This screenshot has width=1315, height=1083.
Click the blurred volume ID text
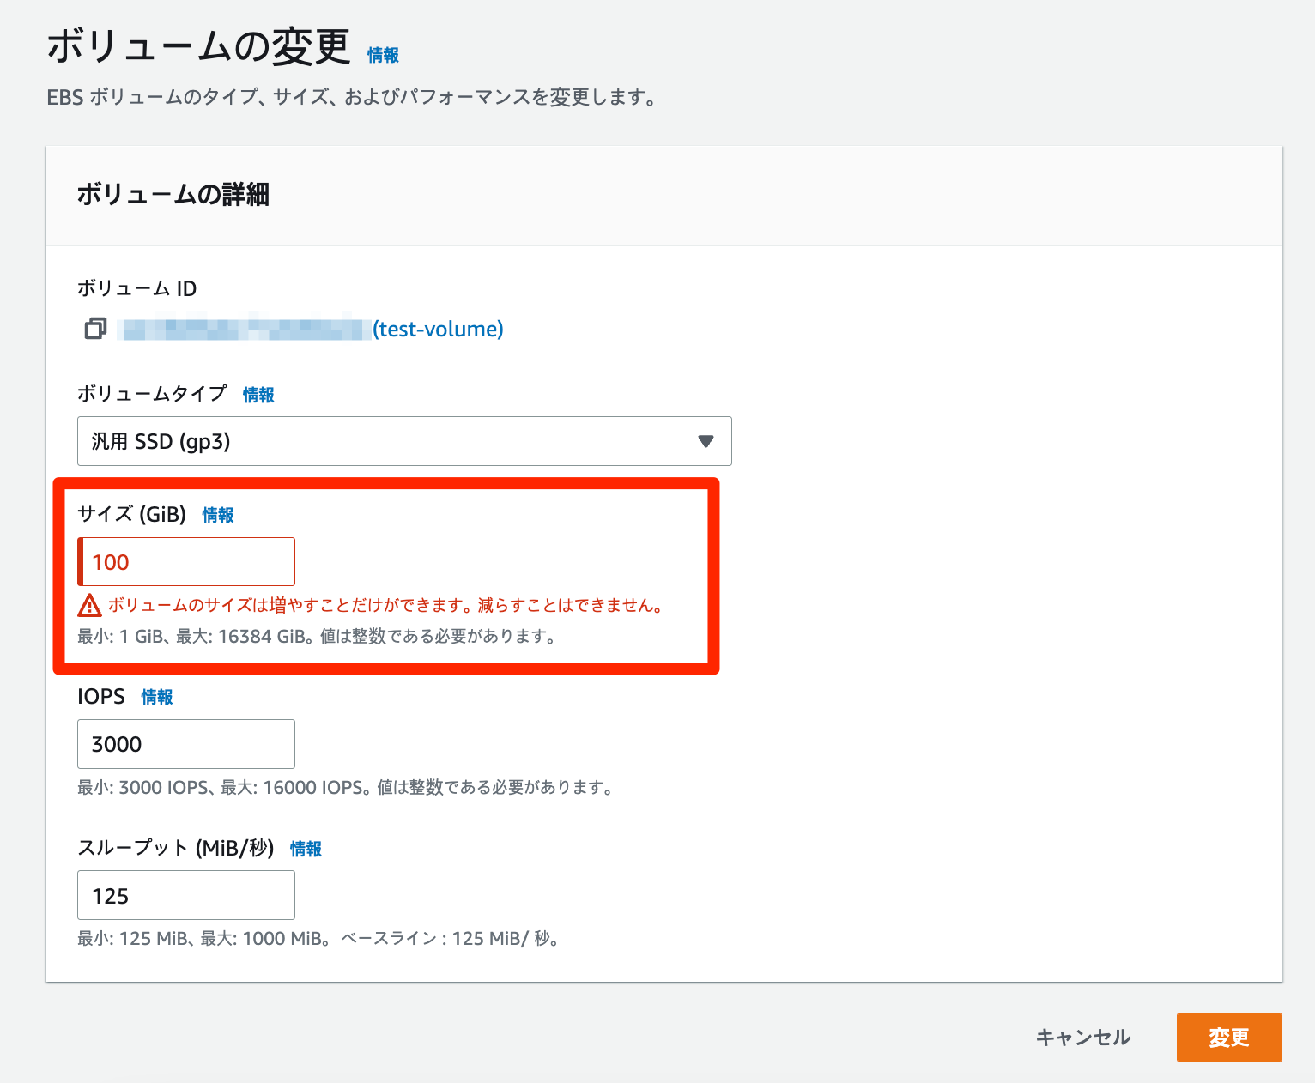[x=240, y=329]
